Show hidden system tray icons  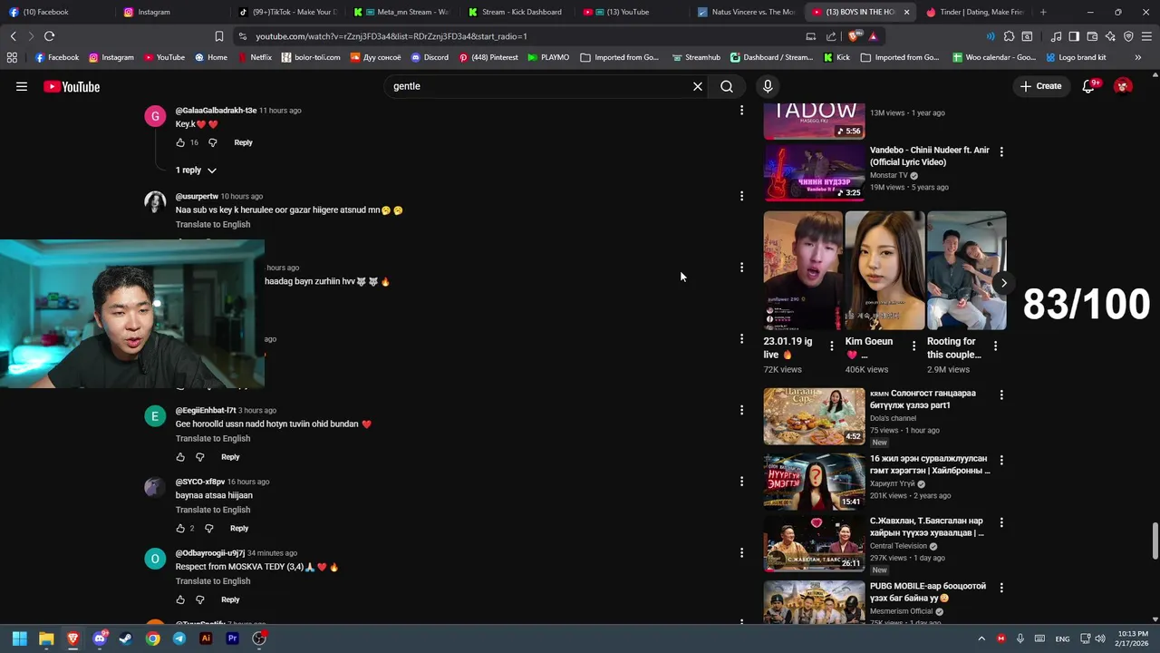(981, 638)
